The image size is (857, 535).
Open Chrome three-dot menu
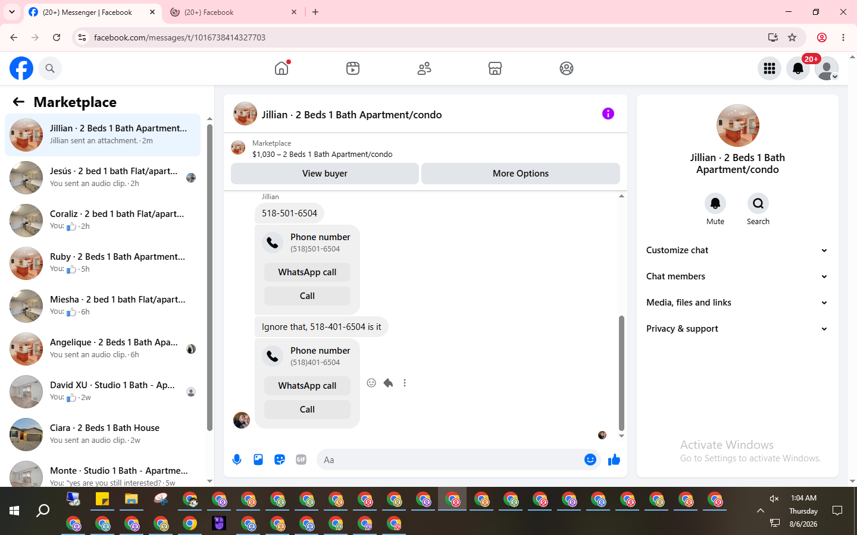click(843, 37)
